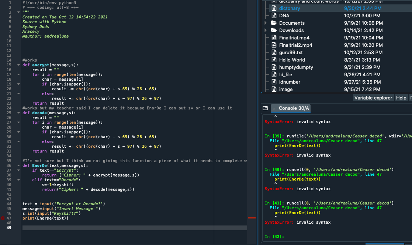Fold the else block at line 31

tap(18, 141)
